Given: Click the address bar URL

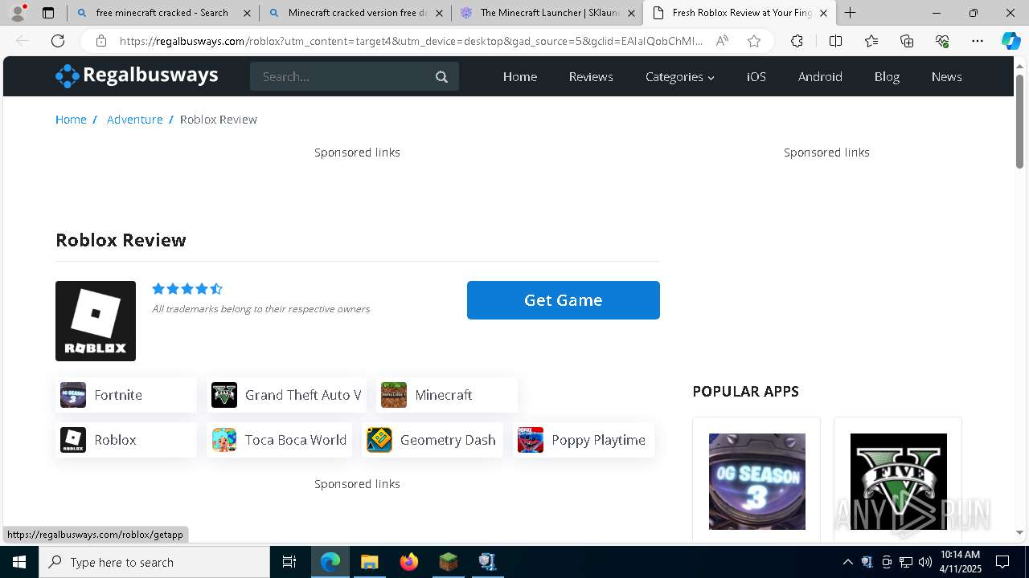Looking at the screenshot, I should tap(411, 41).
